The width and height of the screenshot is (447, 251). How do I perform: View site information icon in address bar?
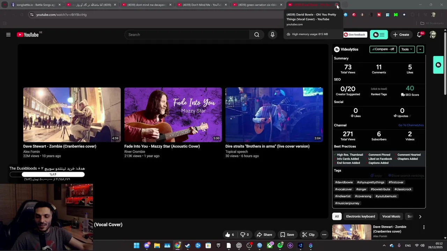pos(32,15)
